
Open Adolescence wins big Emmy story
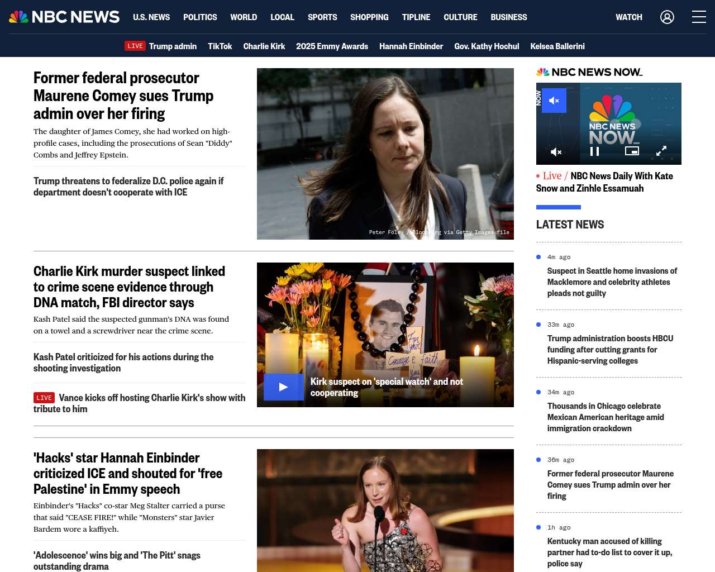pos(117,561)
